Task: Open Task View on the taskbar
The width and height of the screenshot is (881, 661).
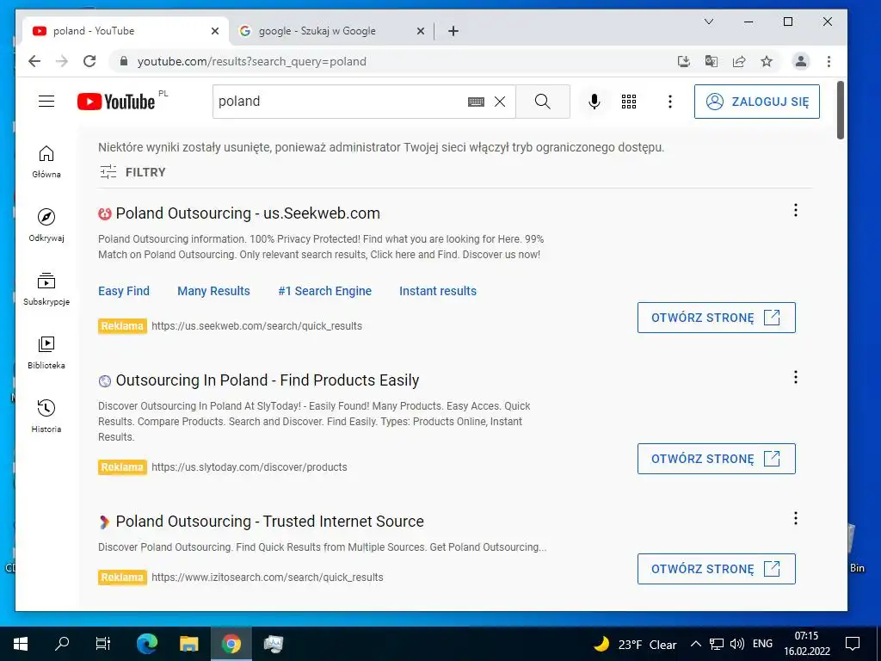Action: tap(103, 644)
